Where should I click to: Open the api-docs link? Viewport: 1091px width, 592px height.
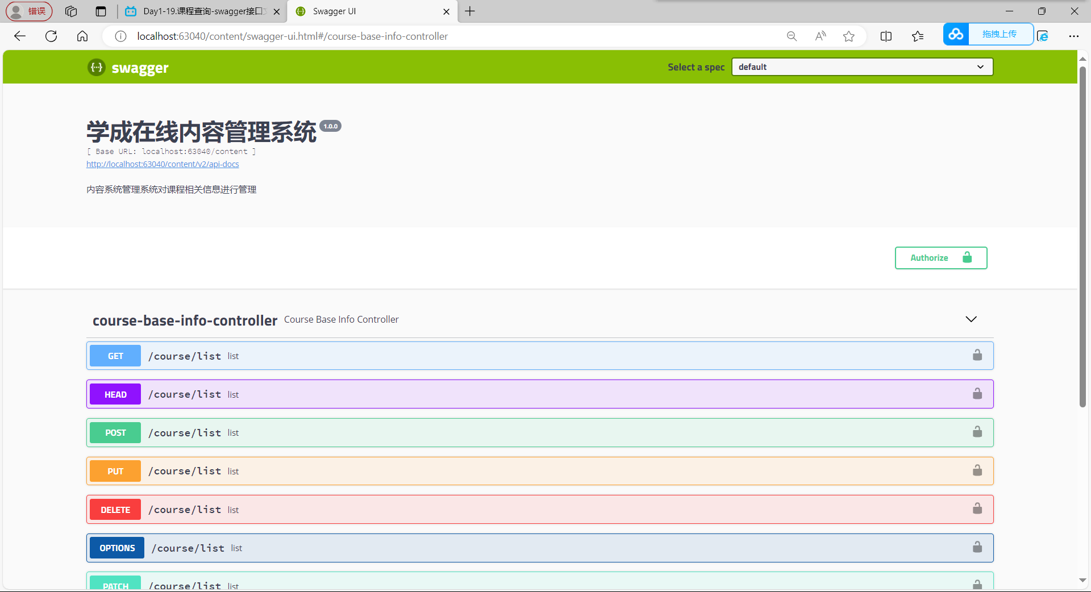163,164
